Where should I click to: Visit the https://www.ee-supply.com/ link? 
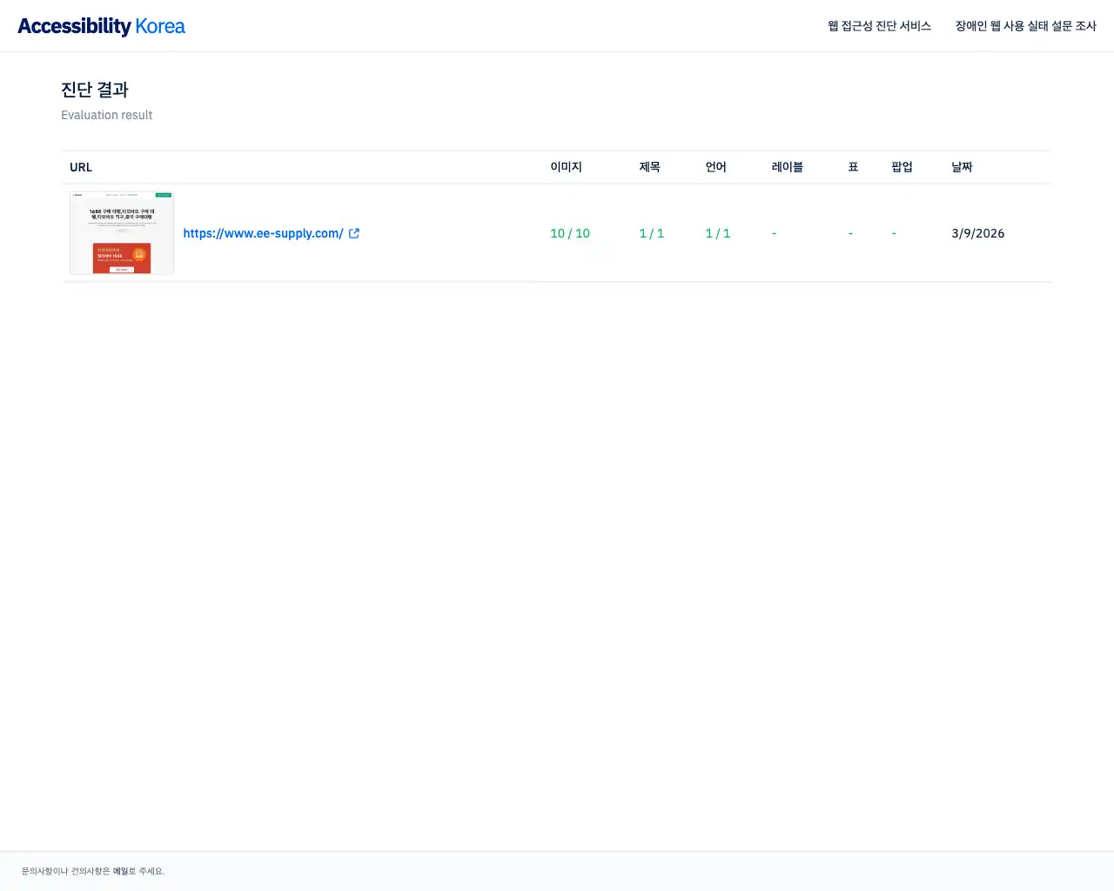[263, 233]
